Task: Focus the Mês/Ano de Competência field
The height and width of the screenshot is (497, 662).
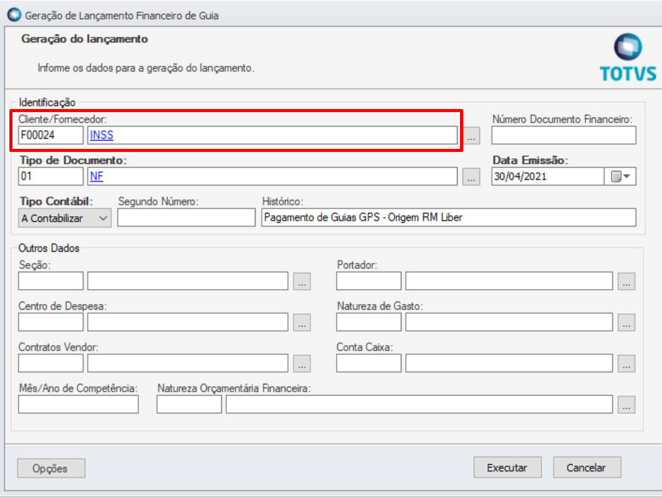Action: tap(78, 404)
